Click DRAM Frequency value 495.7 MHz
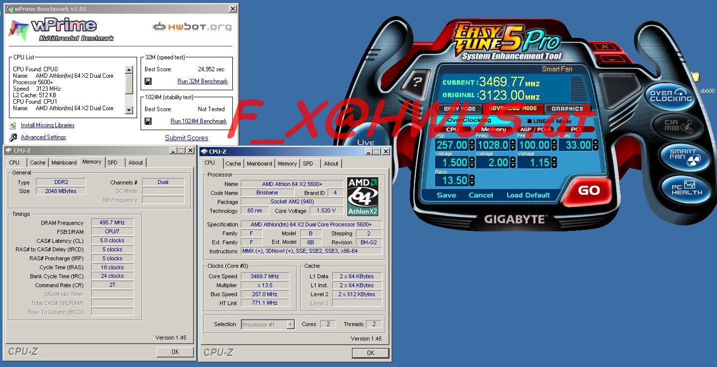 pyautogui.click(x=112, y=223)
